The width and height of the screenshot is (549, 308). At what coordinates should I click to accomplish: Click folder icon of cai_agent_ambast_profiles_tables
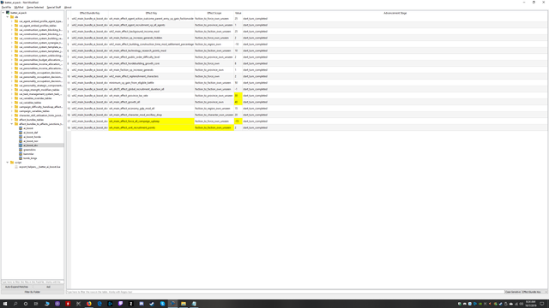click(16, 26)
